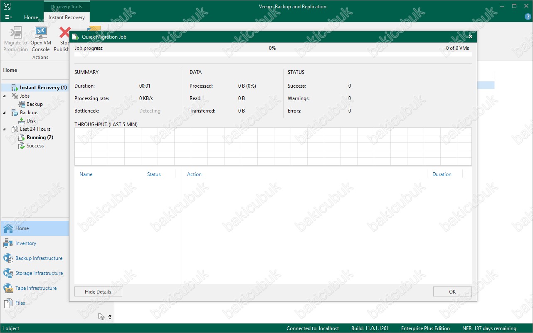Click the job progress bar

click(x=273, y=54)
